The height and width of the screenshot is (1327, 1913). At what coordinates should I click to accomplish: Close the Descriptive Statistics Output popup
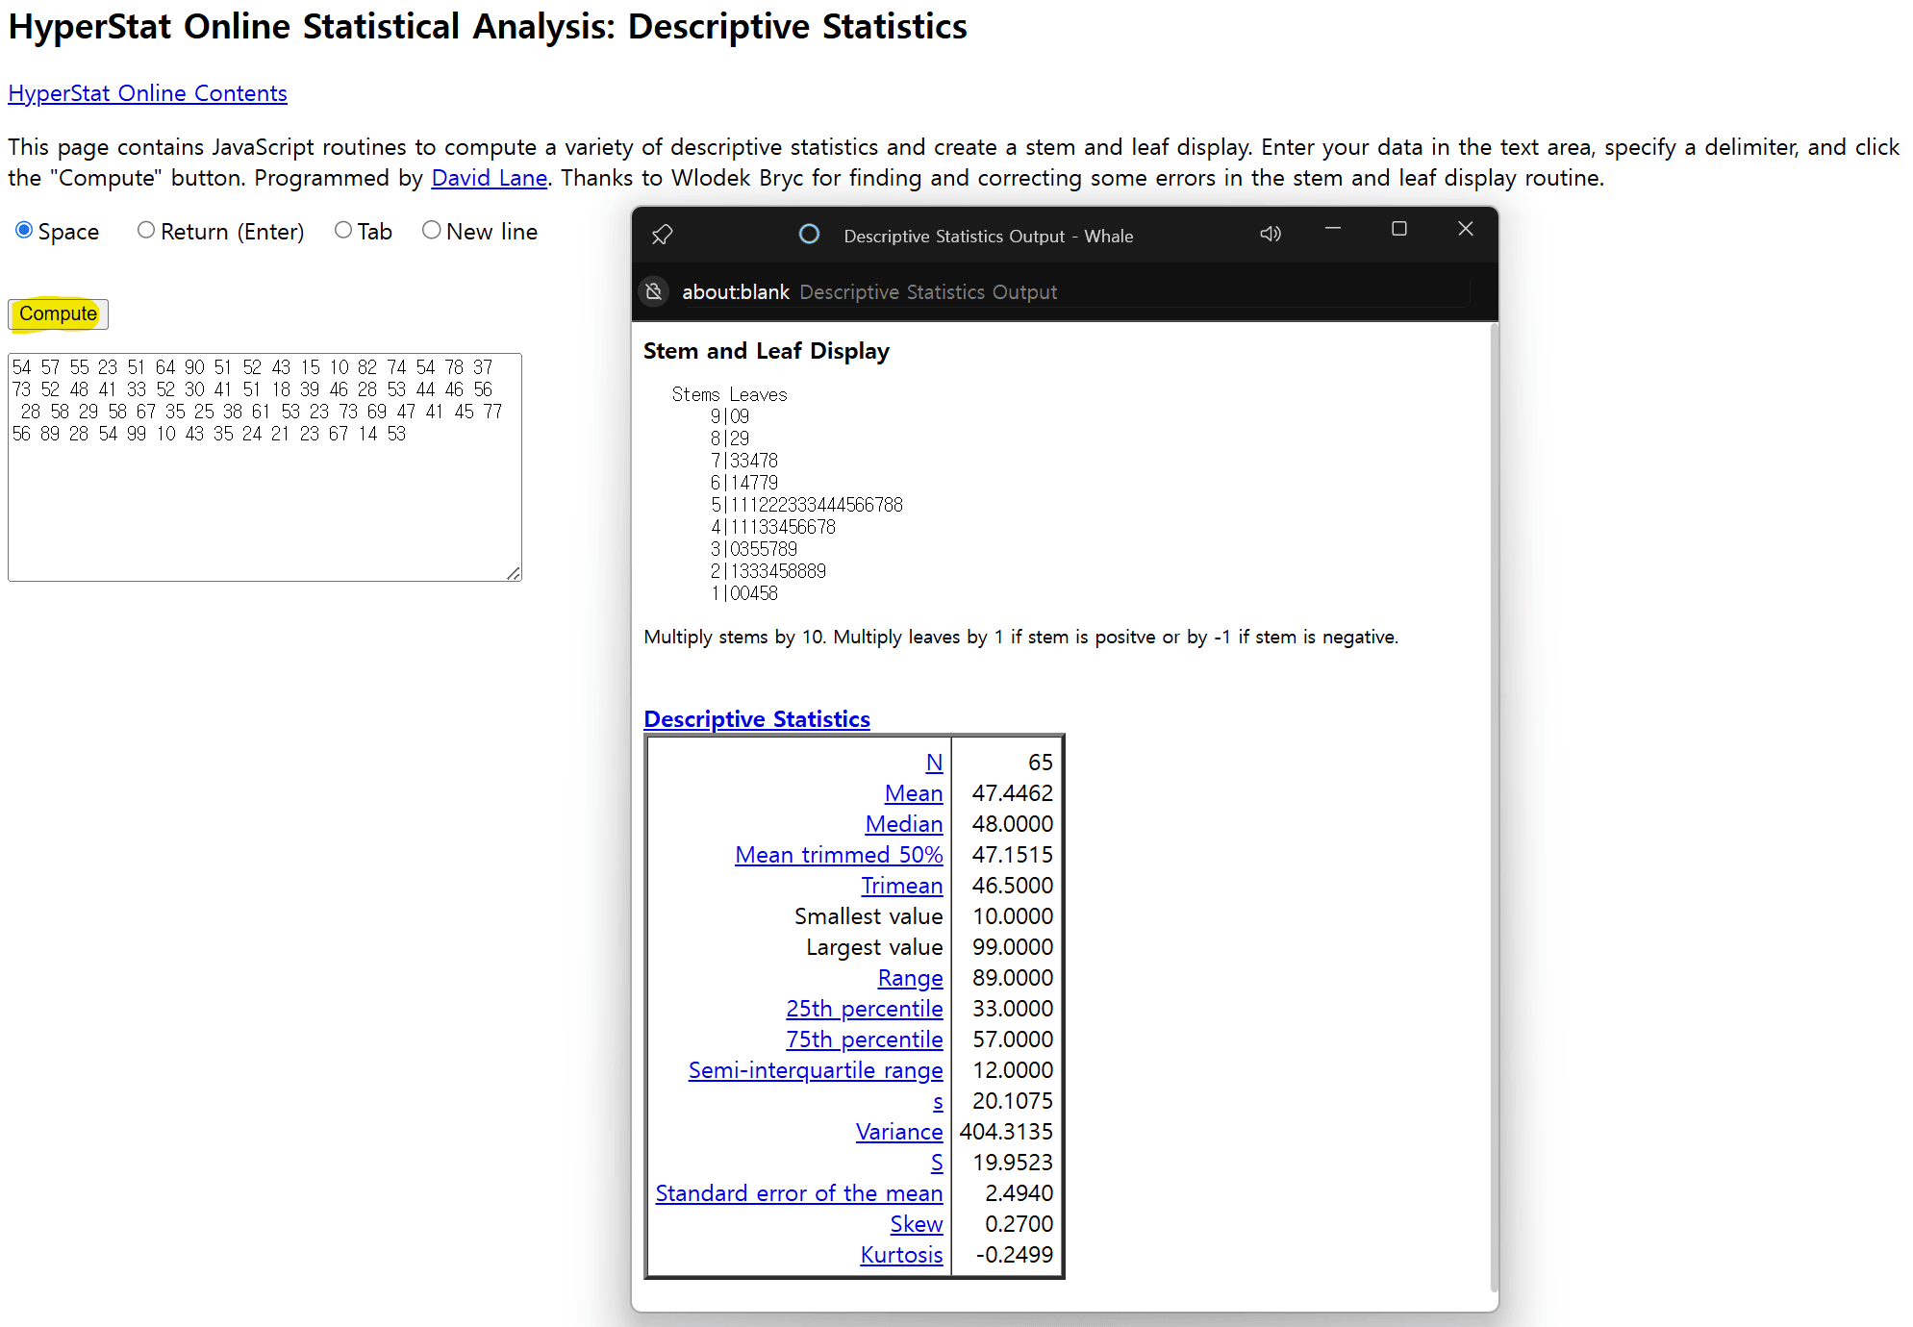point(1465,229)
